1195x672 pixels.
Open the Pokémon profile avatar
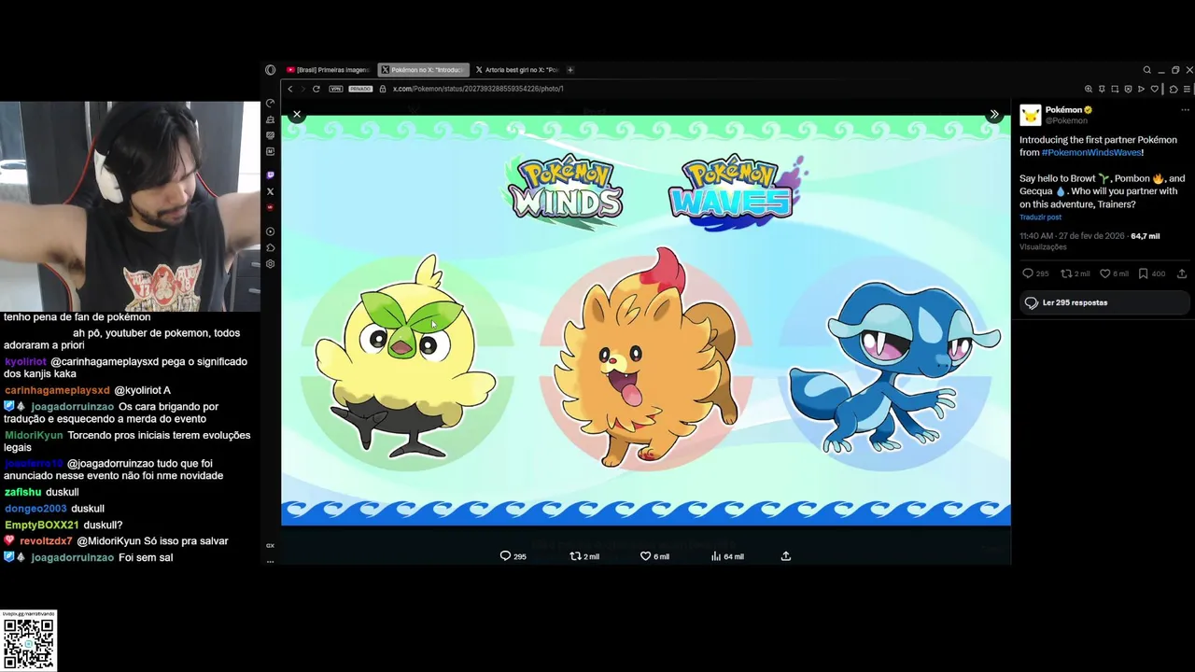[x=1031, y=115]
